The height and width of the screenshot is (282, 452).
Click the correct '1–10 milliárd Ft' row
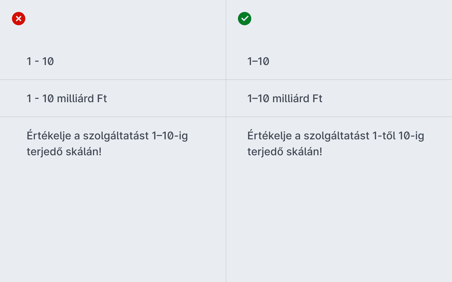point(339,99)
